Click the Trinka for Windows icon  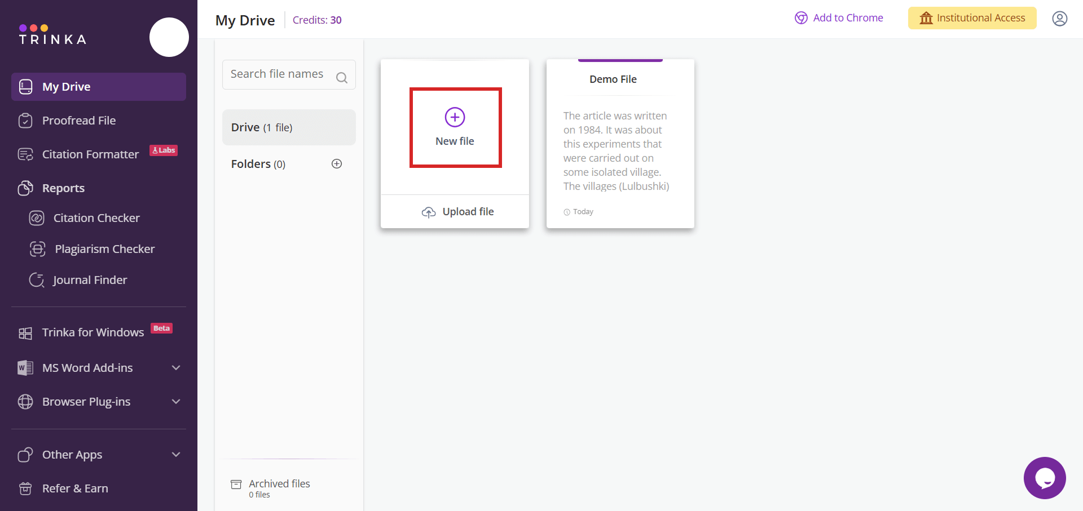[x=25, y=334]
